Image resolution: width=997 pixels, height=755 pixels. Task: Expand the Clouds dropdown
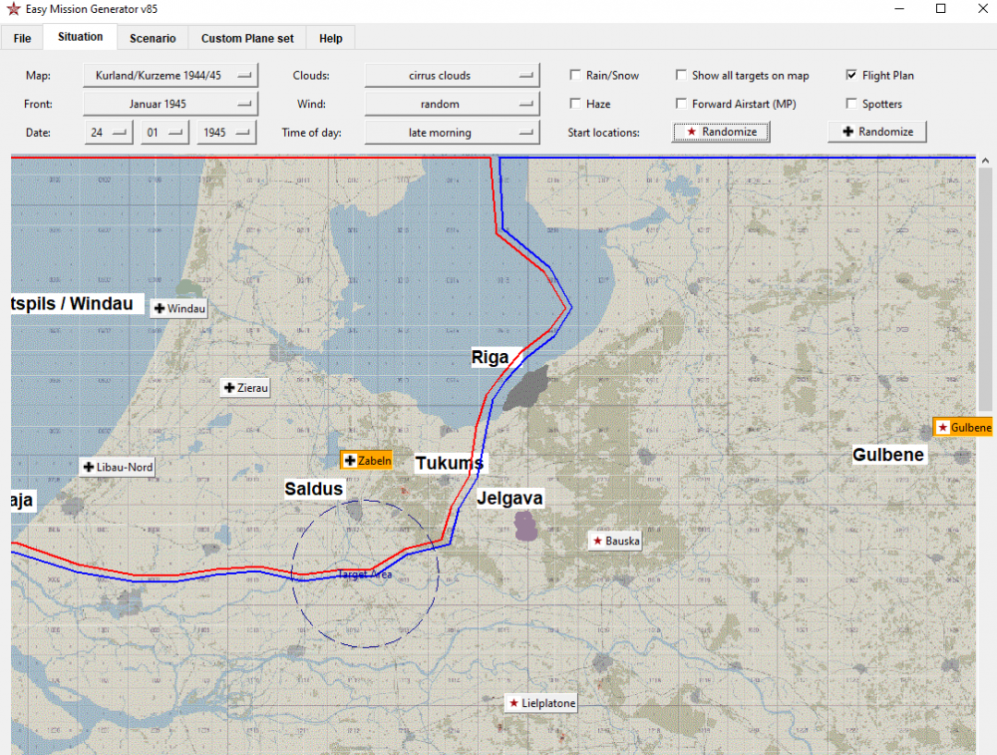[x=452, y=76]
